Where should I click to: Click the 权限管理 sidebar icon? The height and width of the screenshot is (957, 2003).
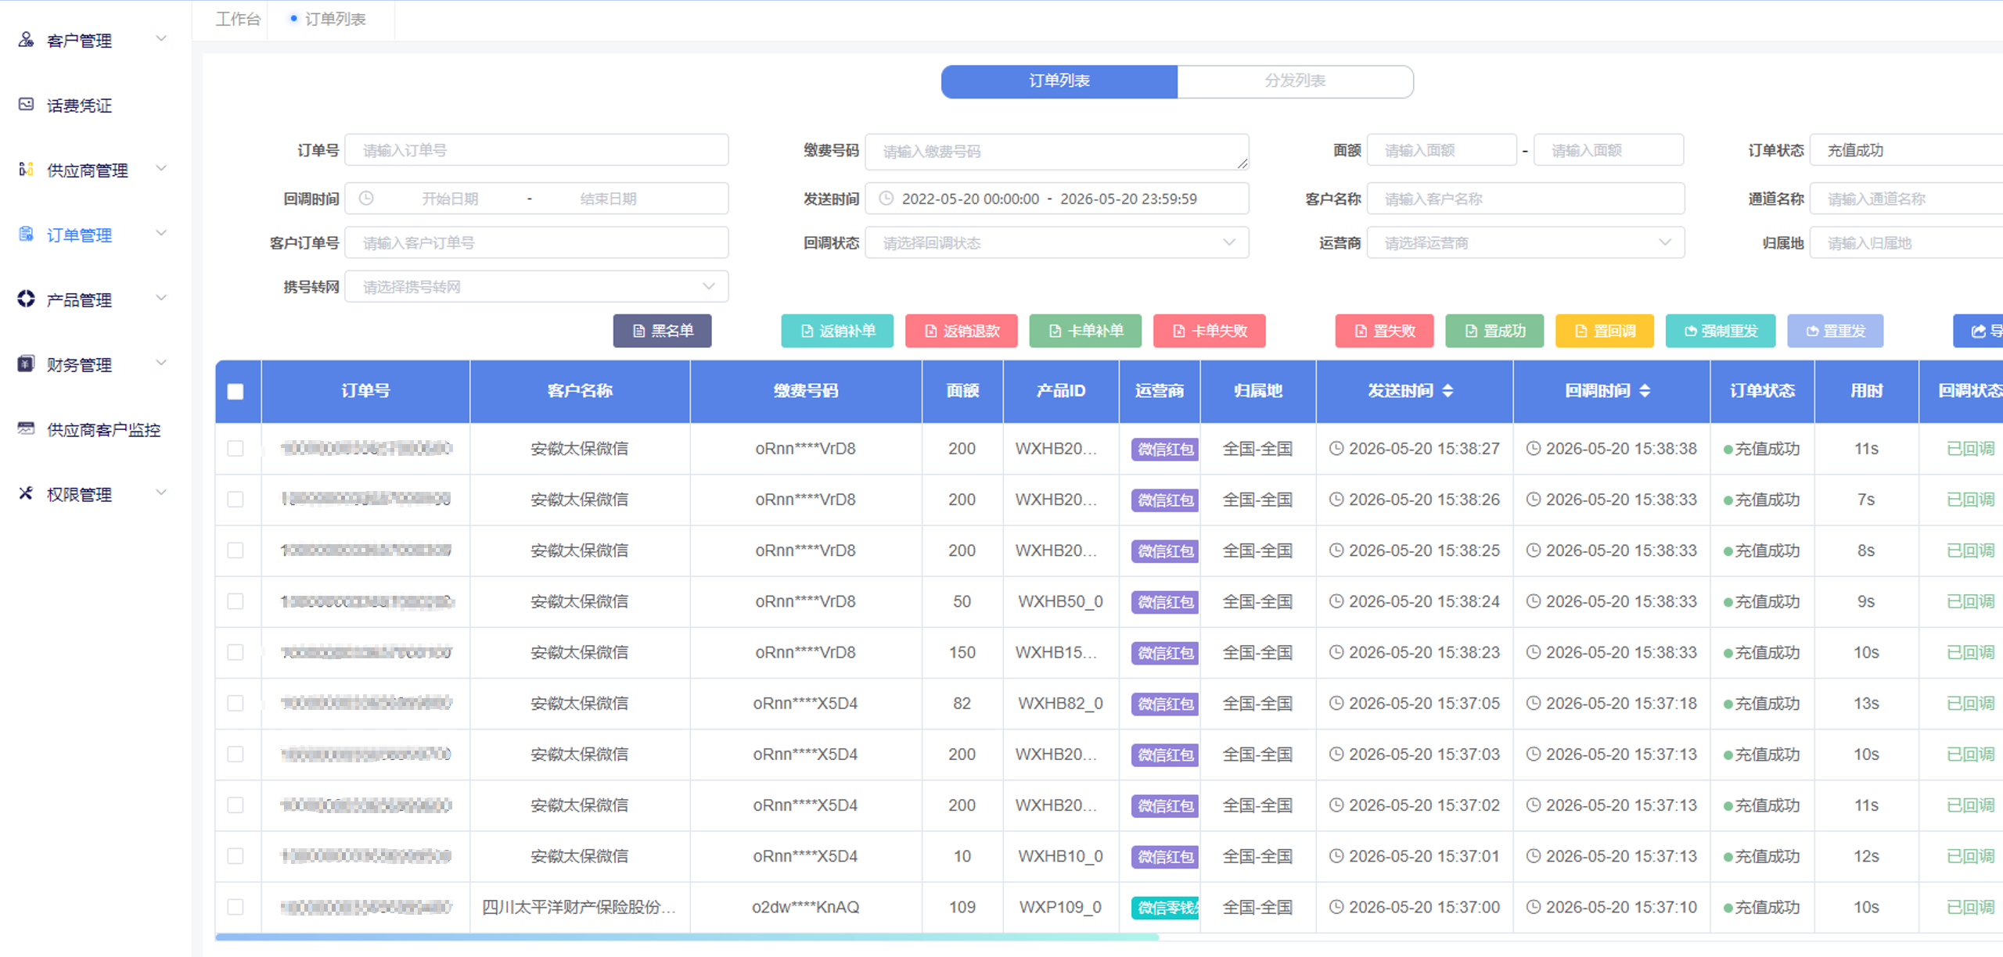(x=26, y=494)
